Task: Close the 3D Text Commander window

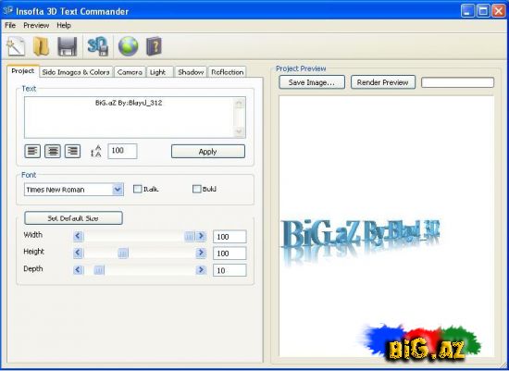Action: point(499,11)
